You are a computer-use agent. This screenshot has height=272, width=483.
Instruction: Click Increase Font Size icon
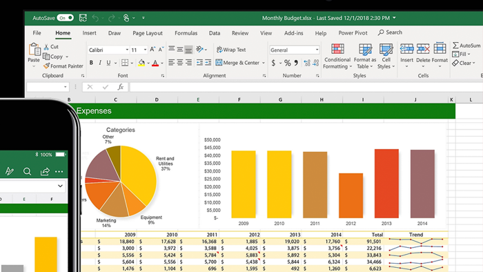[x=152, y=49]
